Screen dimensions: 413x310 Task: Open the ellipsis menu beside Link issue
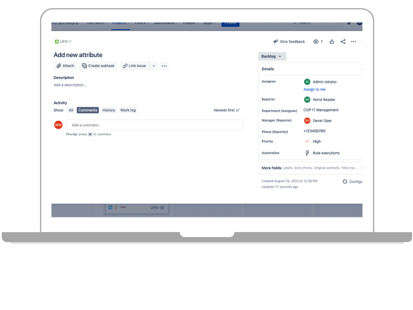pyautogui.click(x=164, y=66)
